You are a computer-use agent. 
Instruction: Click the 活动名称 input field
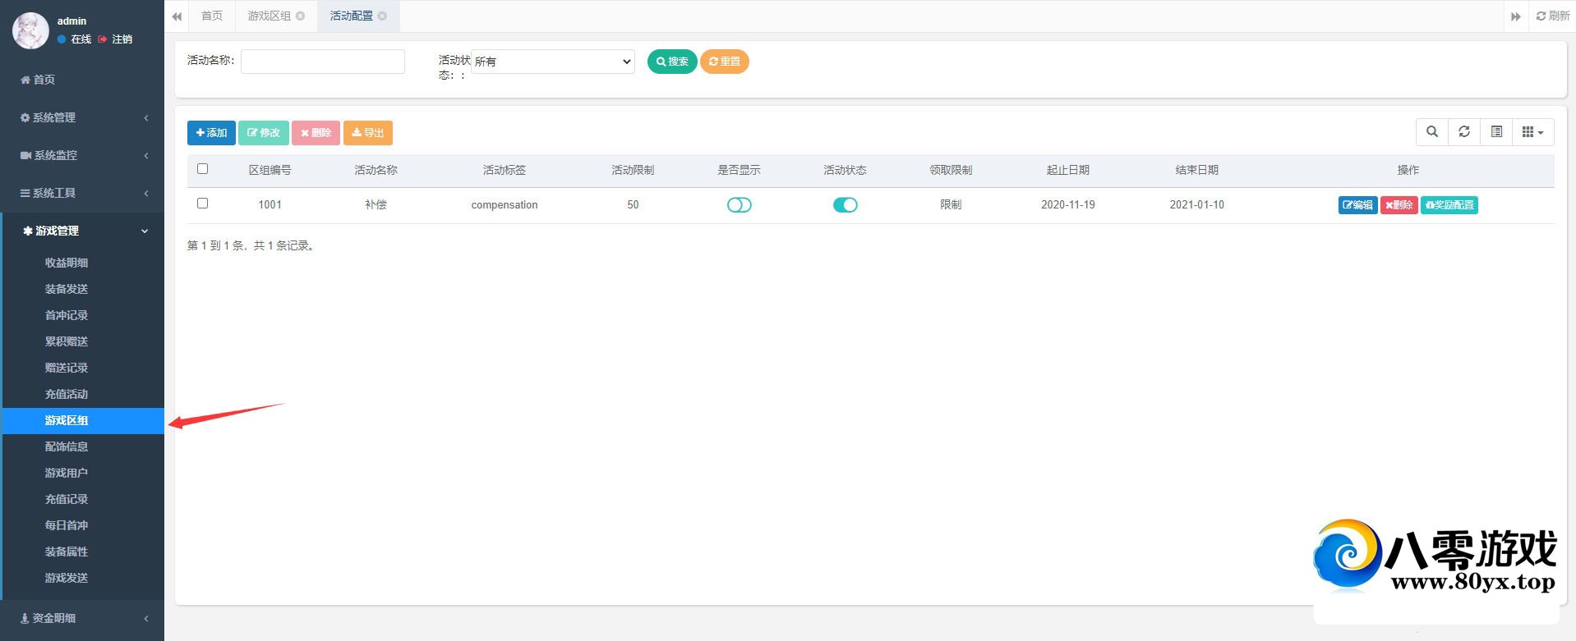(x=322, y=62)
